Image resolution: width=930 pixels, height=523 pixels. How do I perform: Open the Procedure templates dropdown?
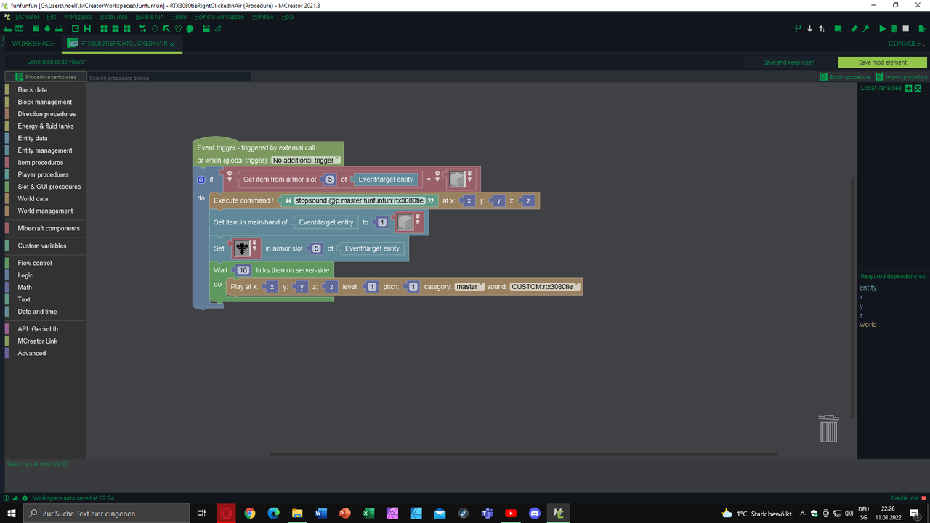pyautogui.click(x=45, y=77)
